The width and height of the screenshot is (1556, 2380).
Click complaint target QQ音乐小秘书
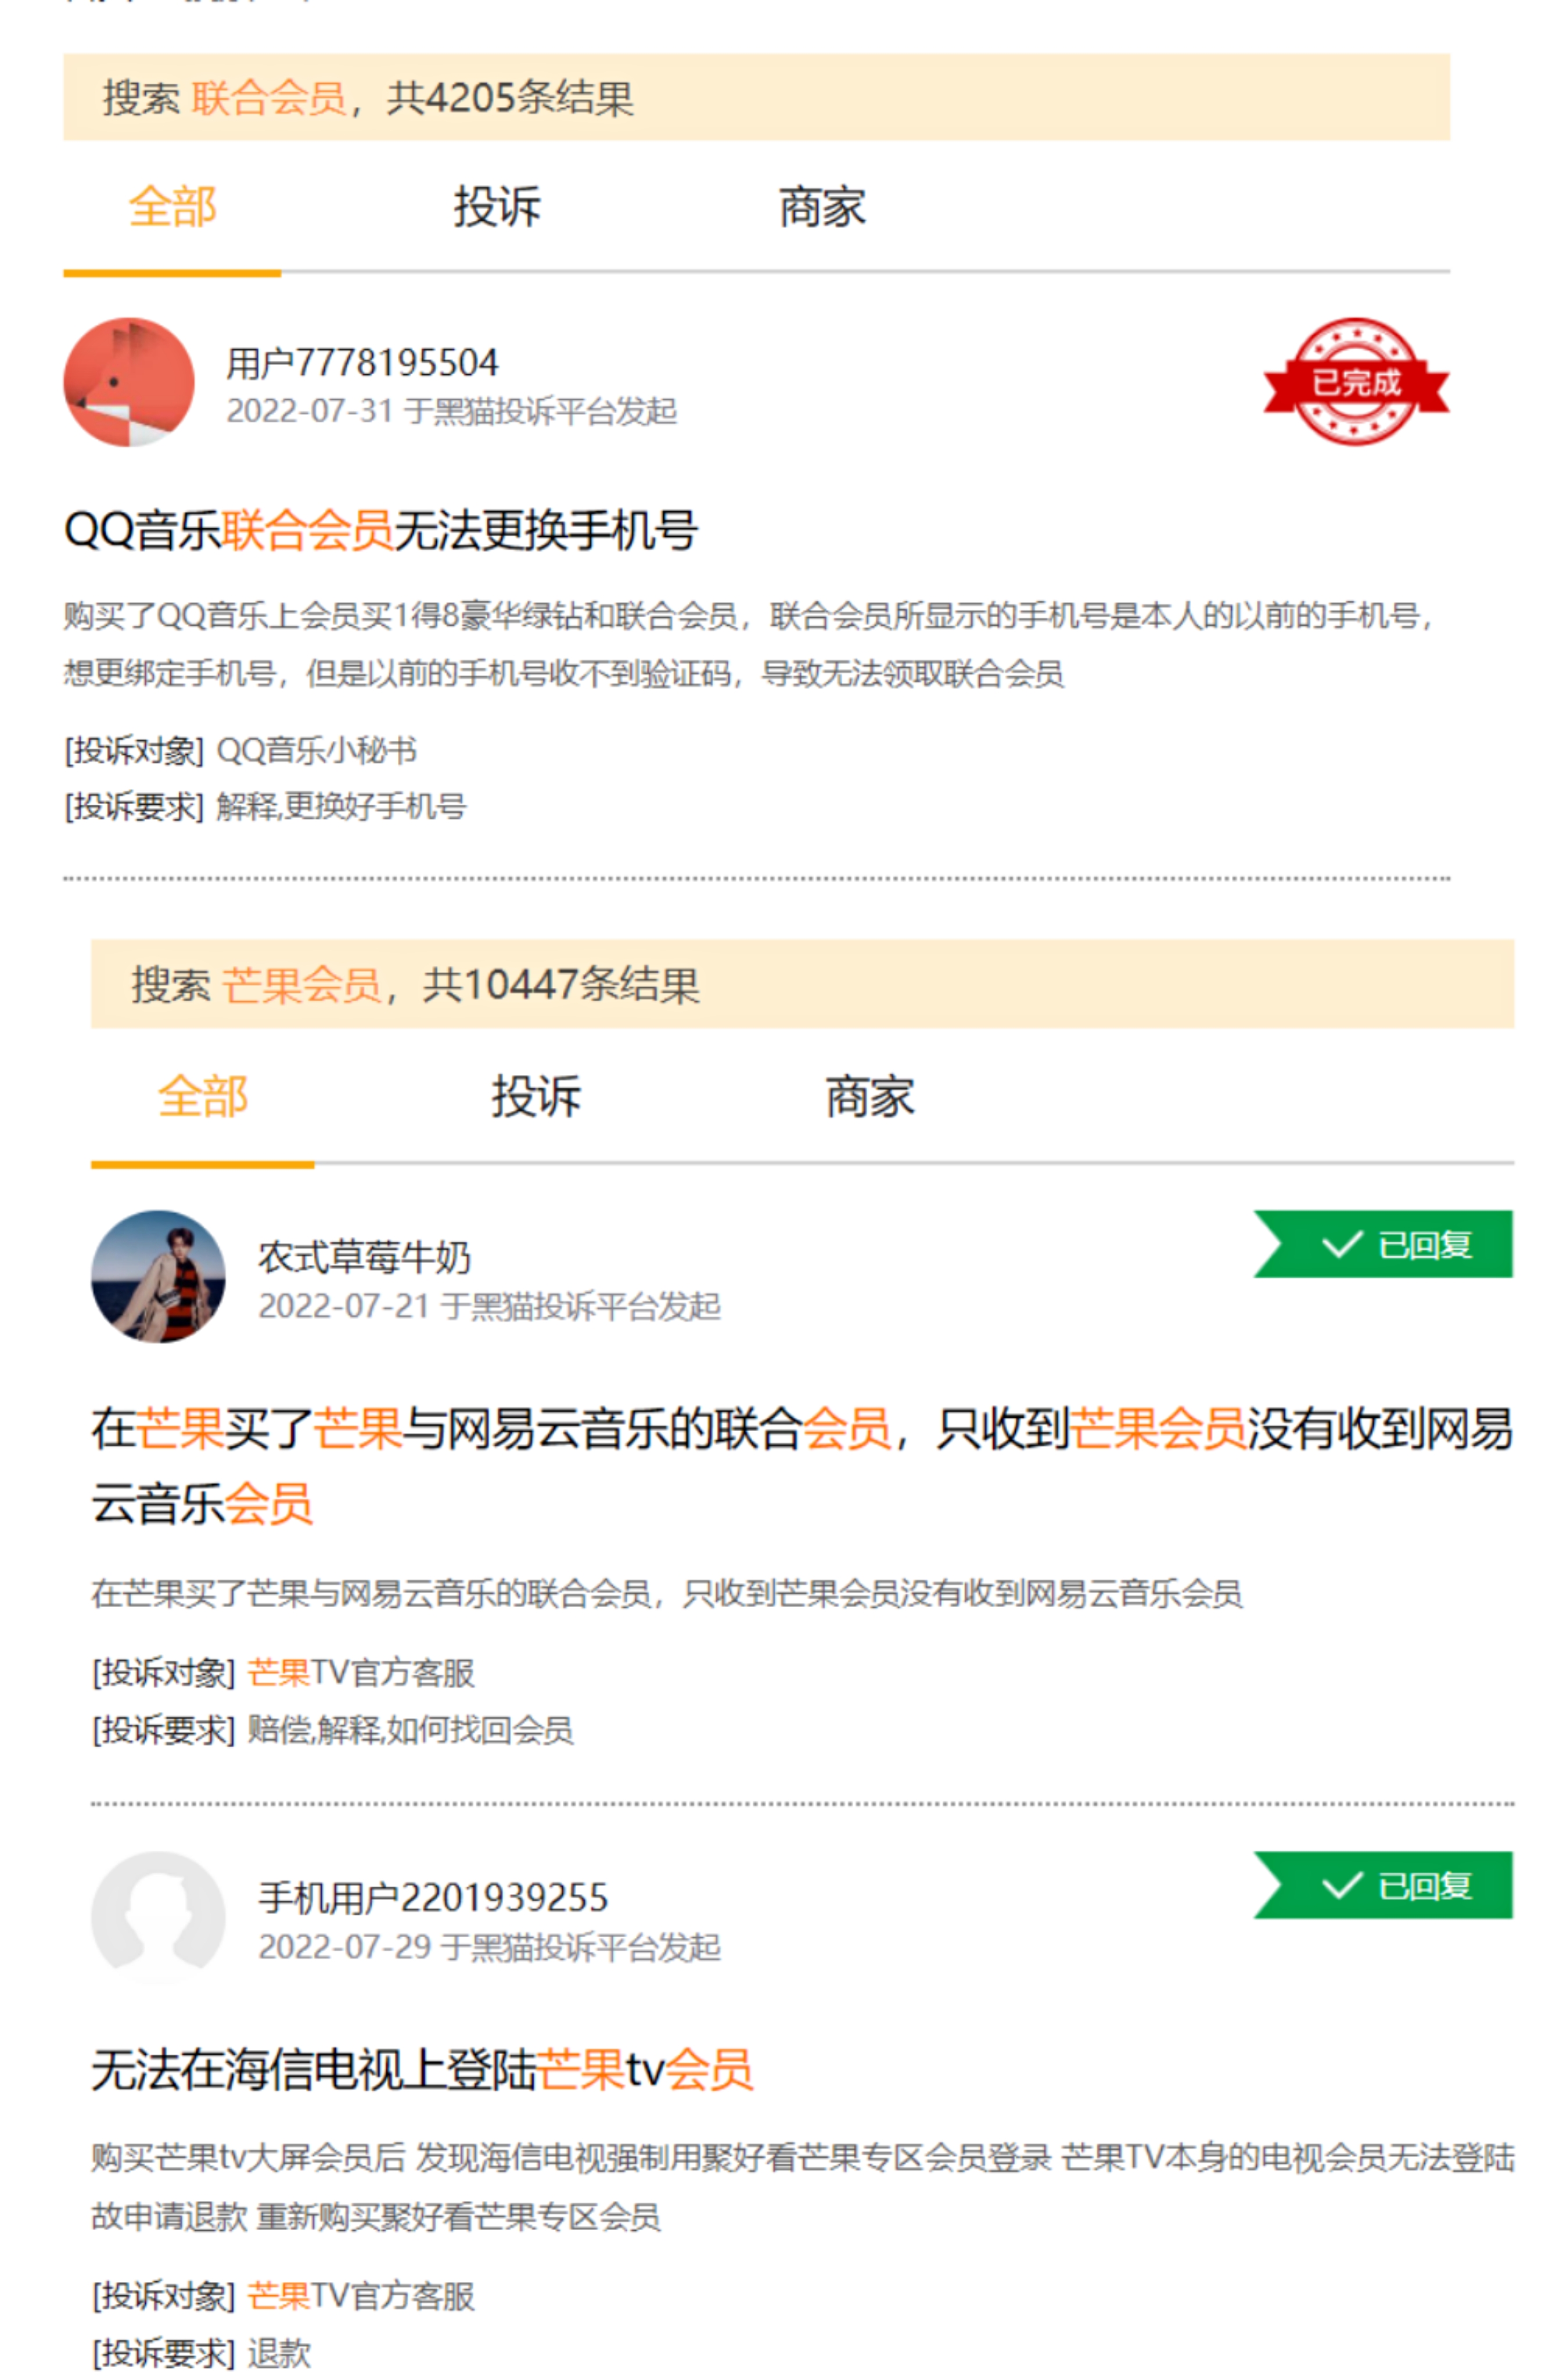click(x=316, y=750)
